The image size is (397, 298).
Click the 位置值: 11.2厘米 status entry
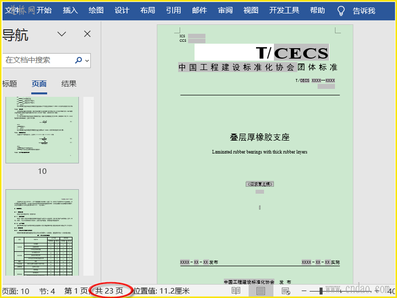pos(162,291)
